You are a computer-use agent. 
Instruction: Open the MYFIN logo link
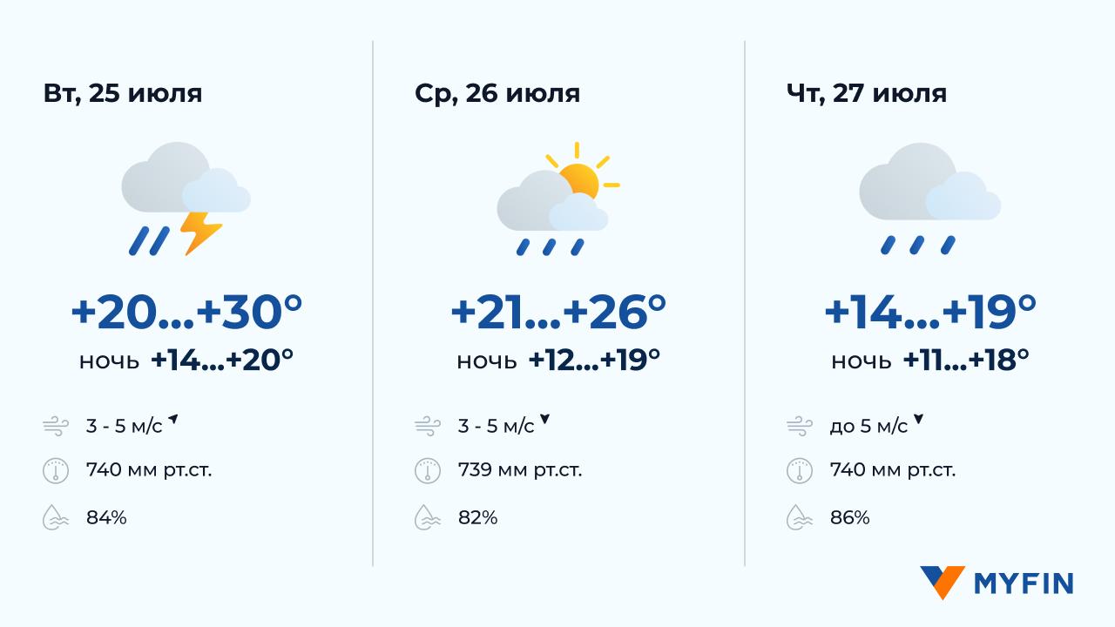997,583
